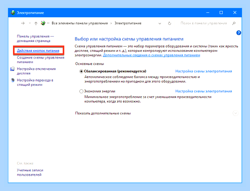Open the recent locations dropdown arrow
This screenshot has height=191, width=250.
(30, 23)
